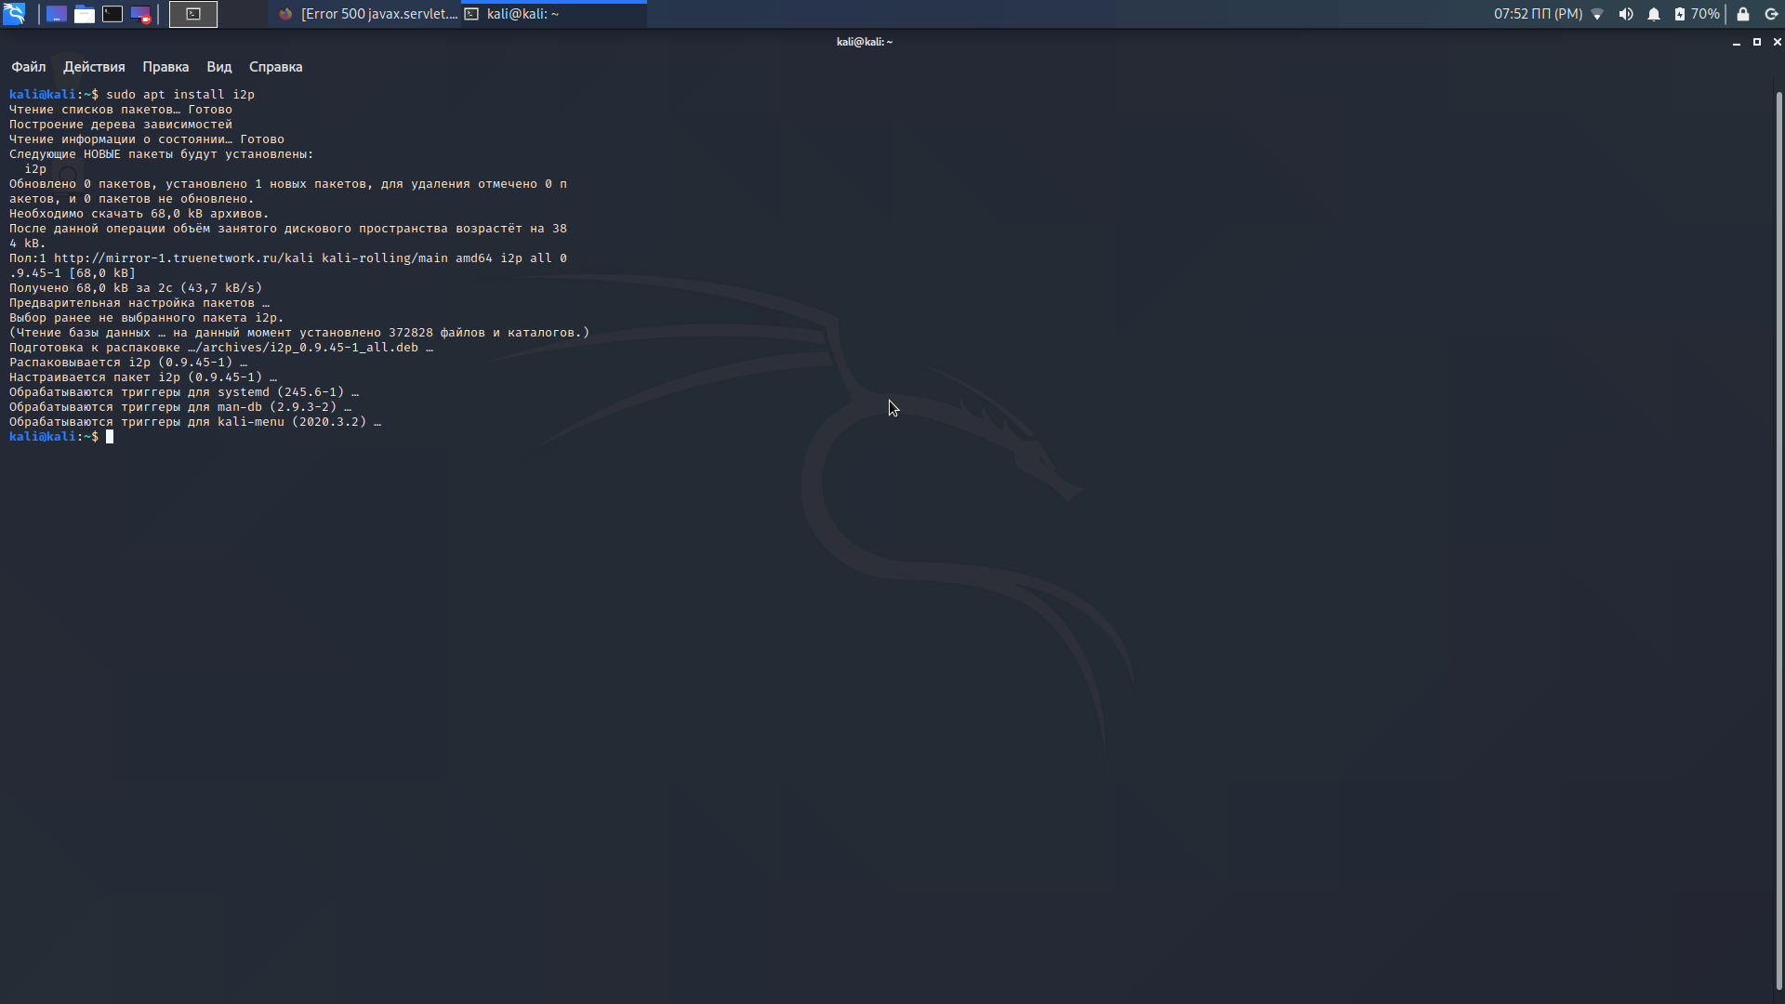Open the Kali dragon applications menu

pyautogui.click(x=14, y=14)
